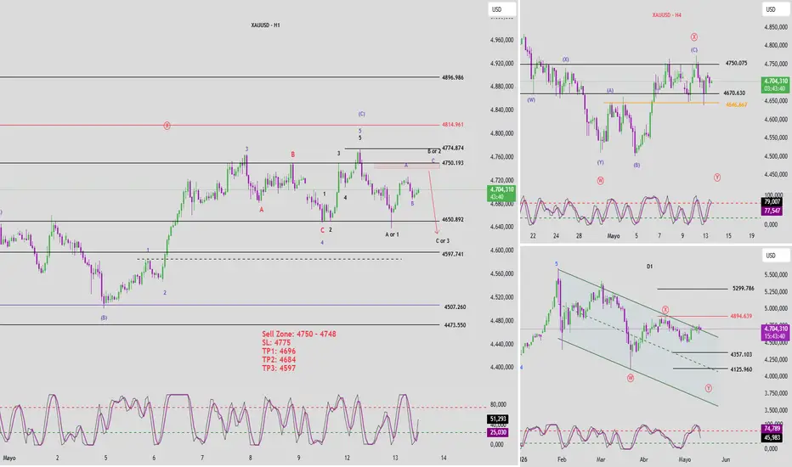Screen dimensions: 792x467
Task: Open USD currency selector on D1 chart
Action: point(775,256)
